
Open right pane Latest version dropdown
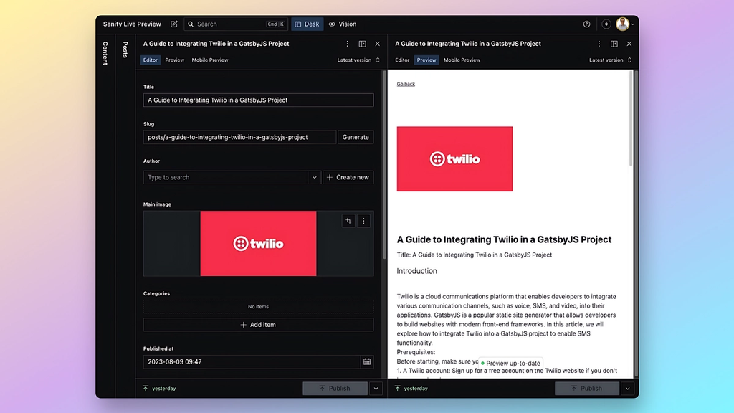click(x=611, y=60)
